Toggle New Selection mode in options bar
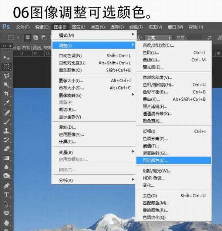The image size is (222, 231). 28,37
